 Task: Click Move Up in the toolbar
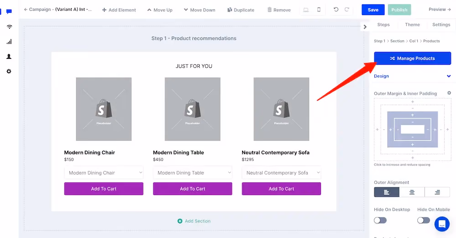[160, 10]
